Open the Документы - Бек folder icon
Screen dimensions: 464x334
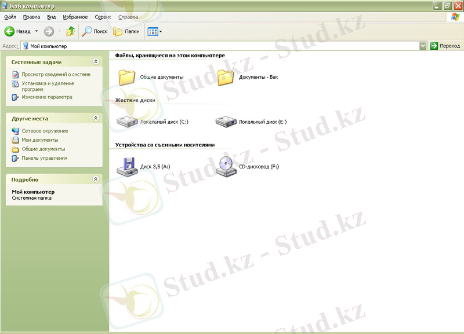(226, 78)
